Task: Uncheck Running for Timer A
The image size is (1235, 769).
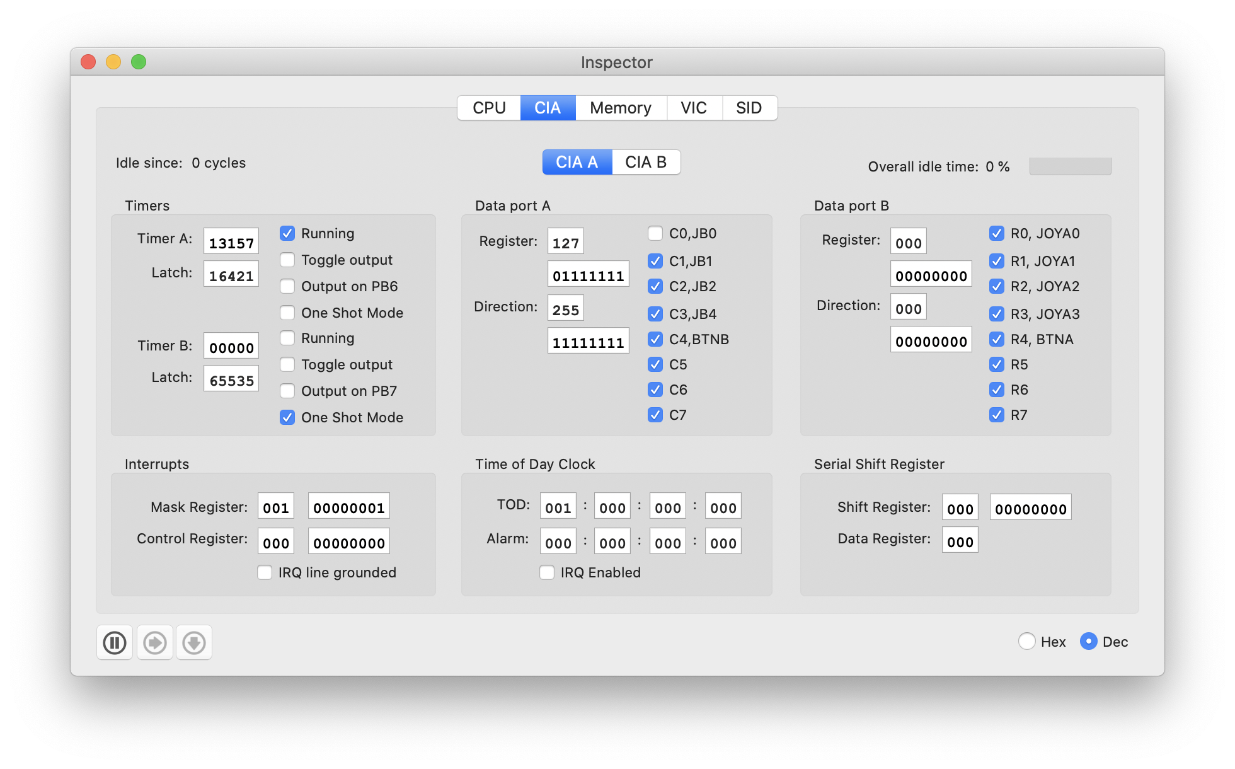Action: (287, 233)
